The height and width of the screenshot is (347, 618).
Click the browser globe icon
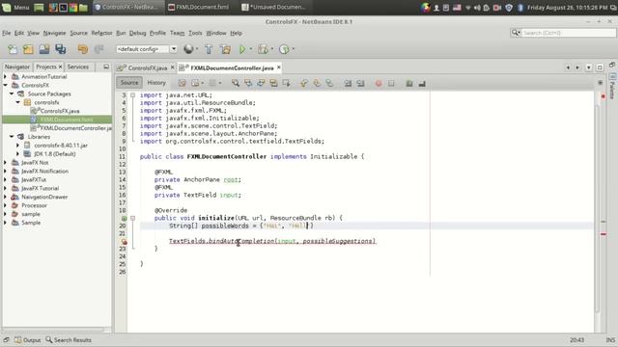188,49
